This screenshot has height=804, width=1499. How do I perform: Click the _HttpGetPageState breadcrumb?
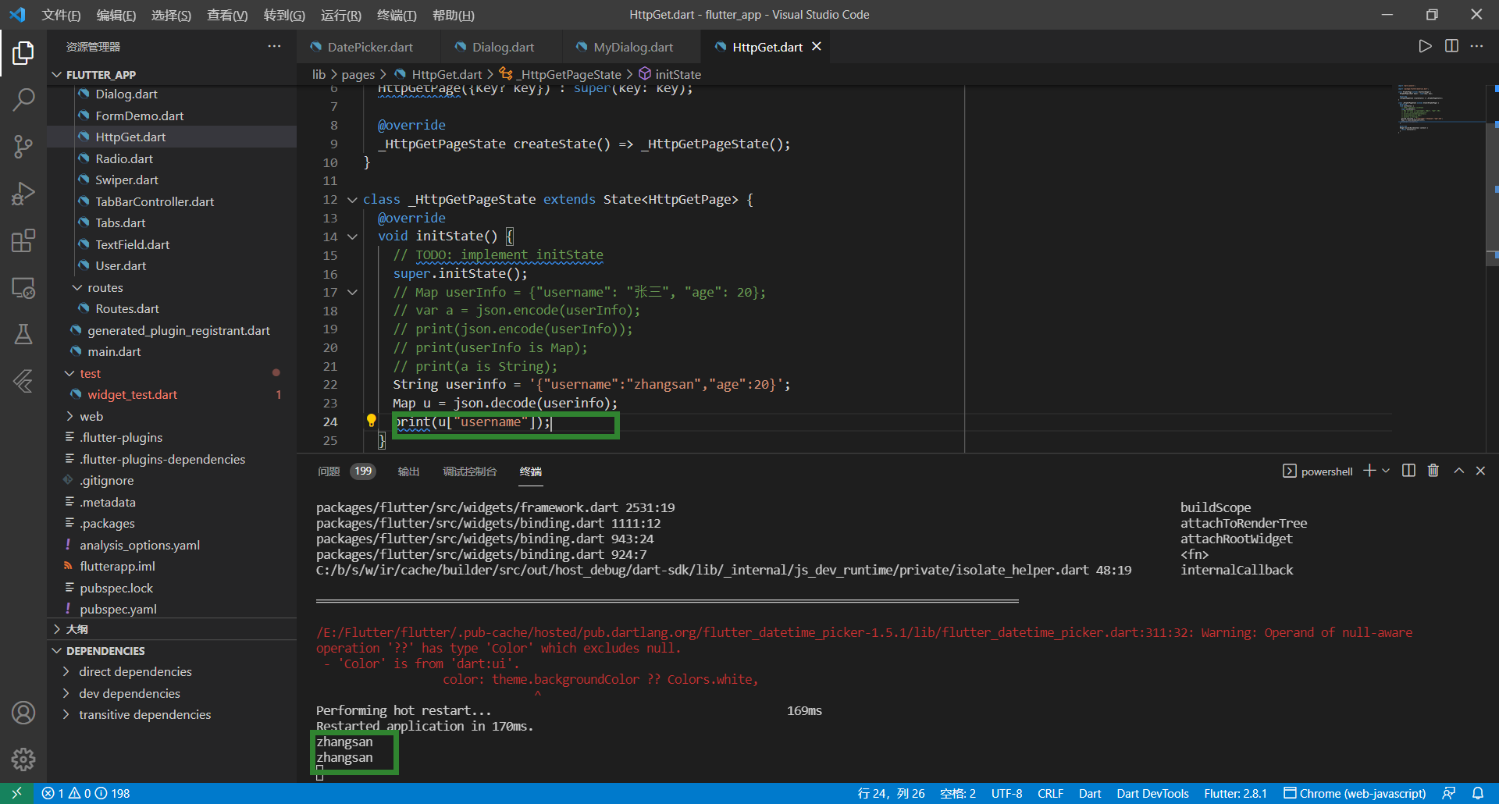pos(570,74)
